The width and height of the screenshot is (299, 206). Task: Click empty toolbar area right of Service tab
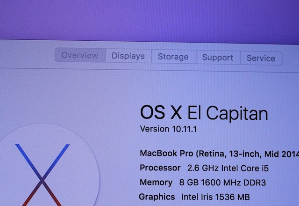(x=291, y=59)
